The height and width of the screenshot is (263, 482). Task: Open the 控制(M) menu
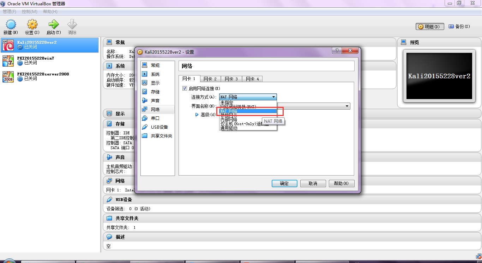pos(29,12)
